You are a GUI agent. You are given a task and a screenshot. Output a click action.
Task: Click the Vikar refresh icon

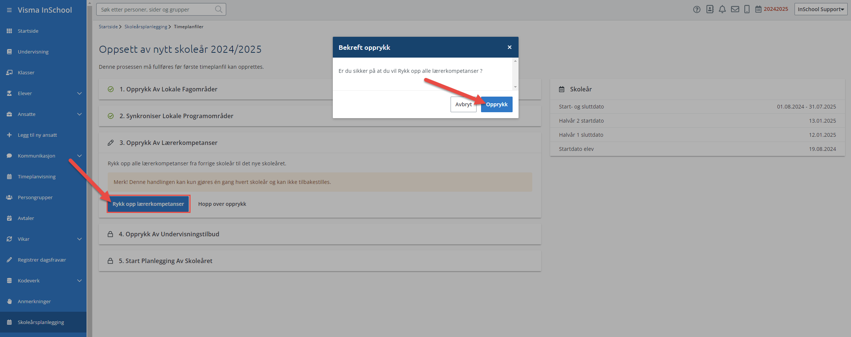click(x=9, y=239)
